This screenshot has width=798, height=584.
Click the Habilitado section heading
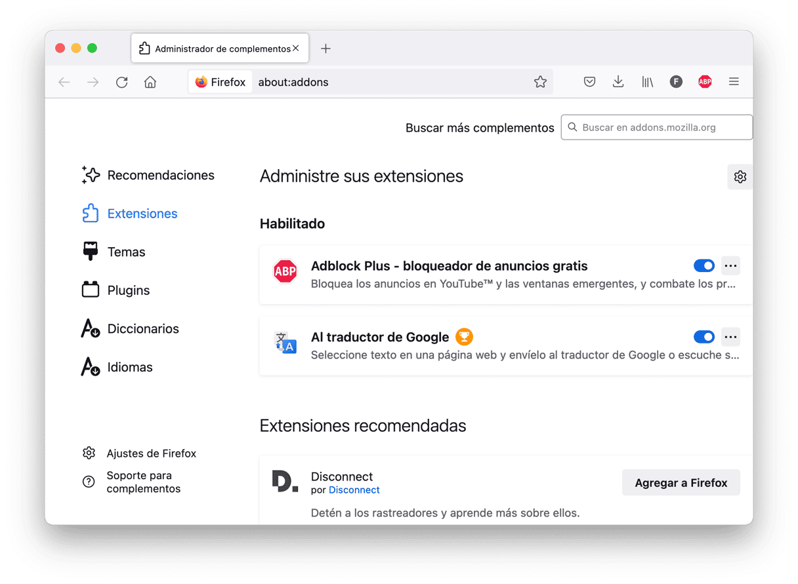pyautogui.click(x=293, y=224)
